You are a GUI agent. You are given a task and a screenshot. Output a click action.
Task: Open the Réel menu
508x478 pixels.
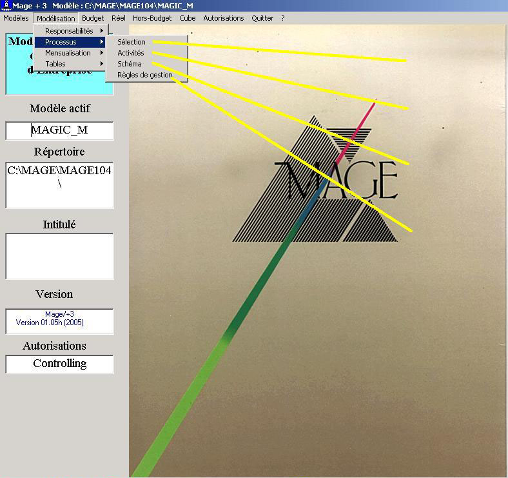pos(118,18)
